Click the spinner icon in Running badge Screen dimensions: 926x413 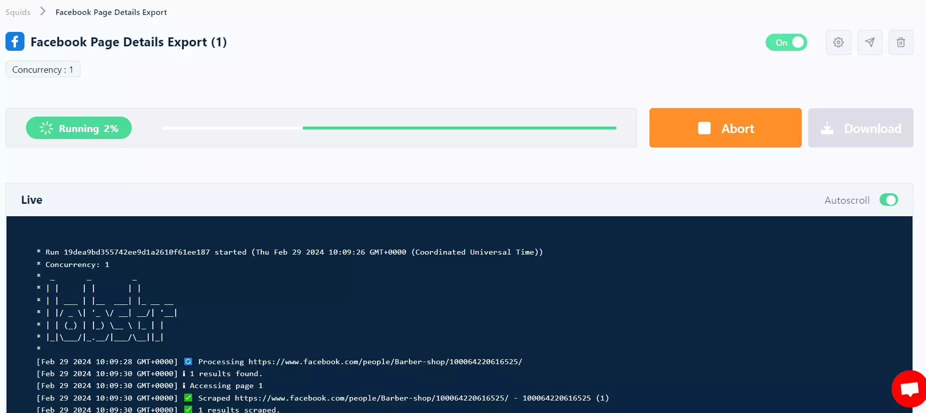[x=46, y=128]
